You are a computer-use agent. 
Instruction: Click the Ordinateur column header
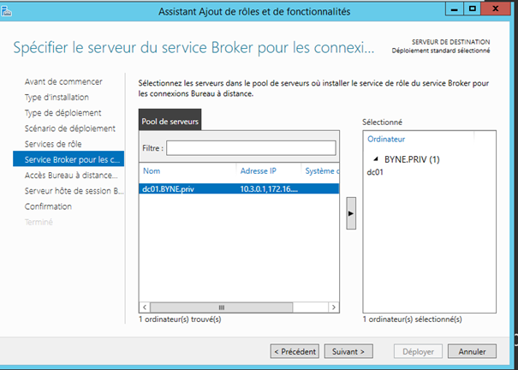click(386, 138)
